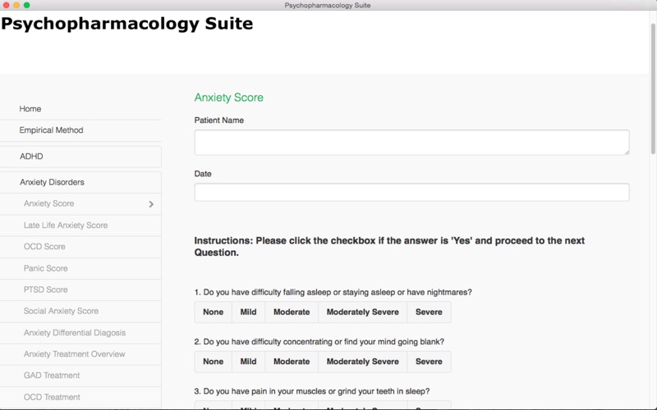657x410 pixels.
Task: Click the Patient Name text field
Action: 411,142
